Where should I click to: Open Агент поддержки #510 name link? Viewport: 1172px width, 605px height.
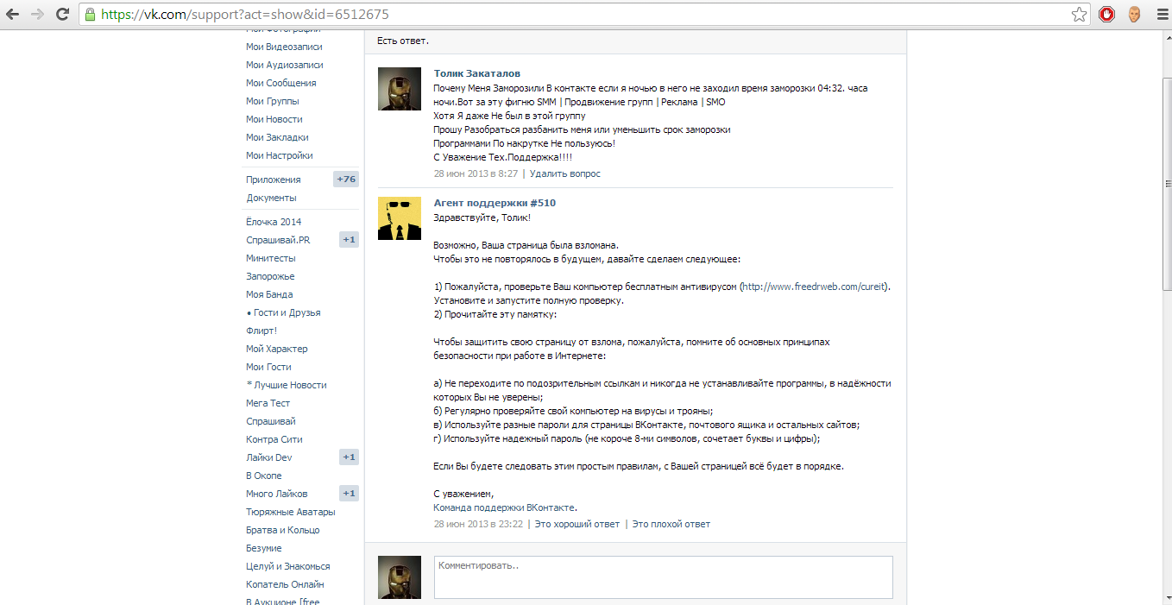click(x=495, y=203)
